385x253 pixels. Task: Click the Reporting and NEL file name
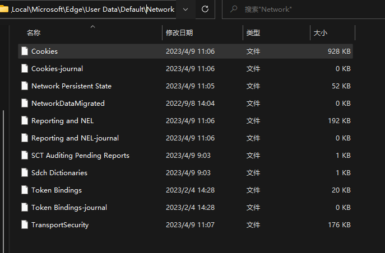[63, 121]
